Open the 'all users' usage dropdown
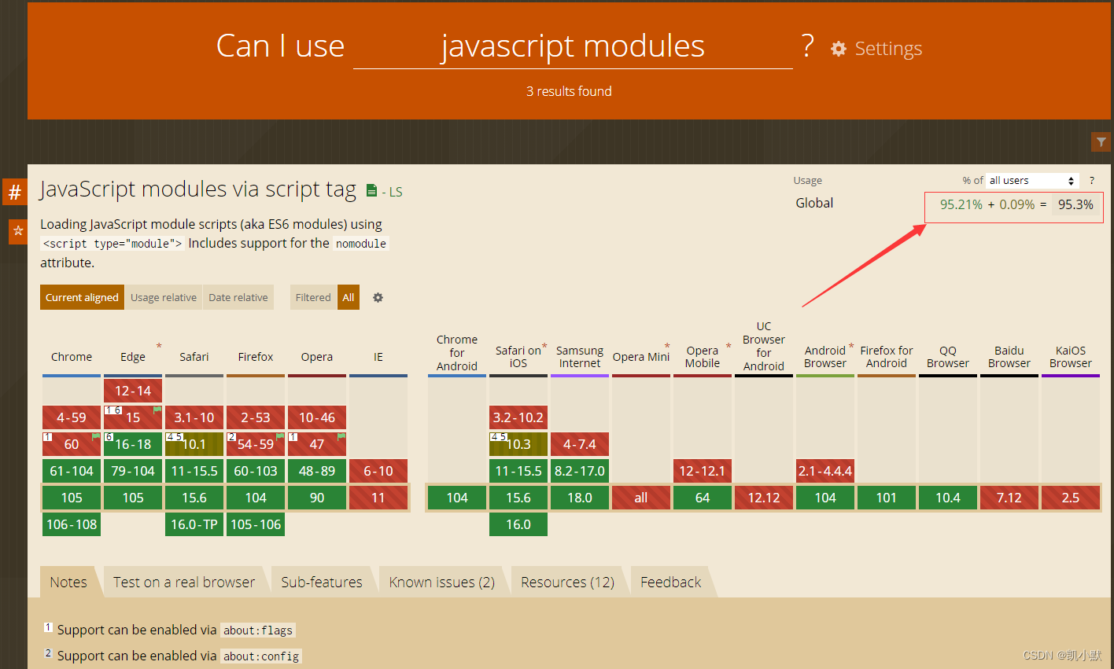 pos(1032,181)
